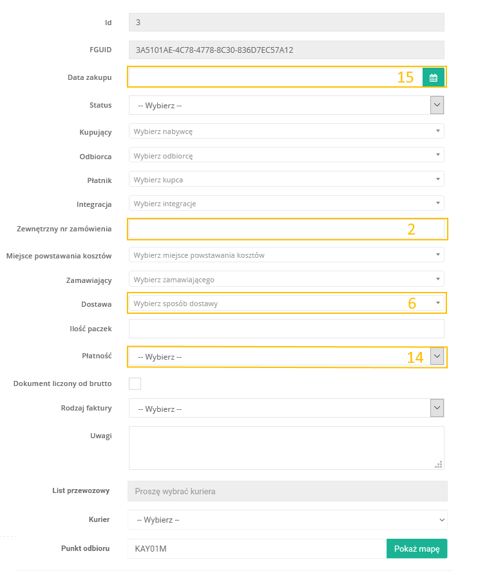Toggle Dokument liczony od brutto checkbox
This screenshot has height=580, width=487.
point(135,384)
